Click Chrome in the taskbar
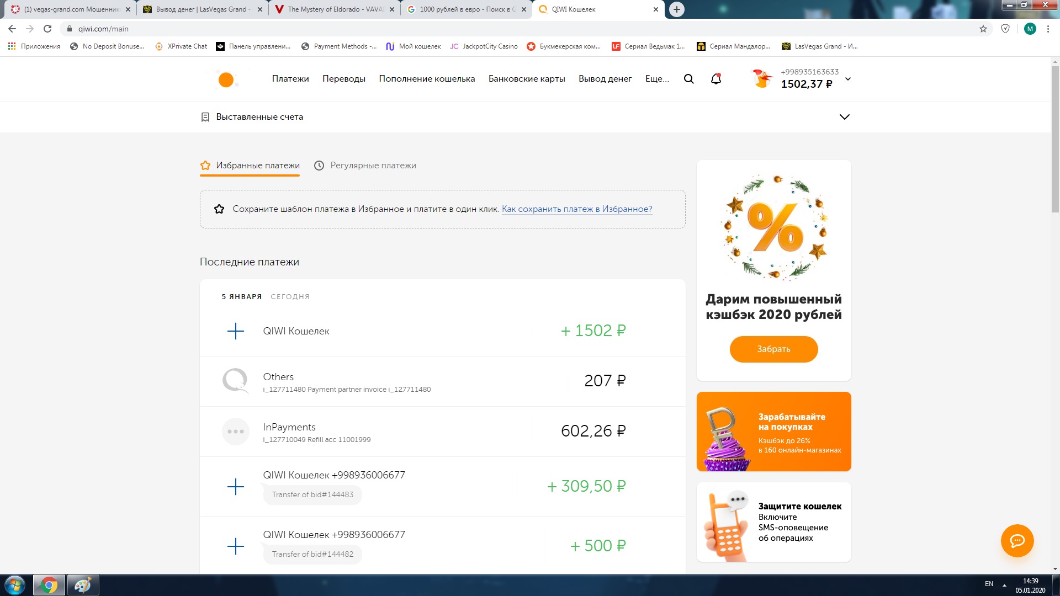The height and width of the screenshot is (596, 1060). (x=49, y=585)
